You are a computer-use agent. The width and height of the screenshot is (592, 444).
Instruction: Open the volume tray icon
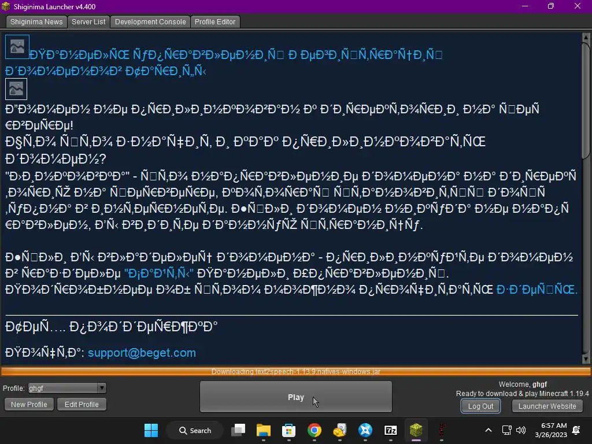pyautogui.click(x=521, y=430)
